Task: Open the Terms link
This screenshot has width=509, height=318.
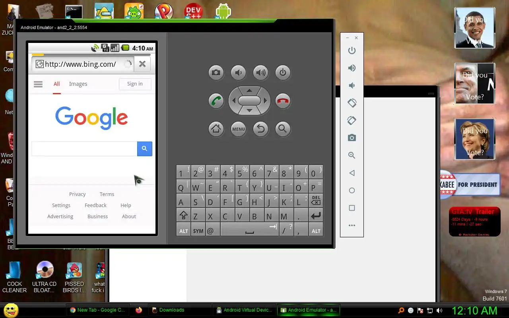Action: coord(107,194)
